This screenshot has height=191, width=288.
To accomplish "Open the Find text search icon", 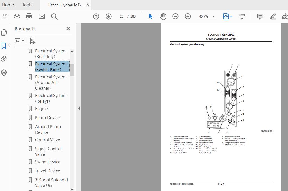I will pyautogui.click(x=54, y=16).
